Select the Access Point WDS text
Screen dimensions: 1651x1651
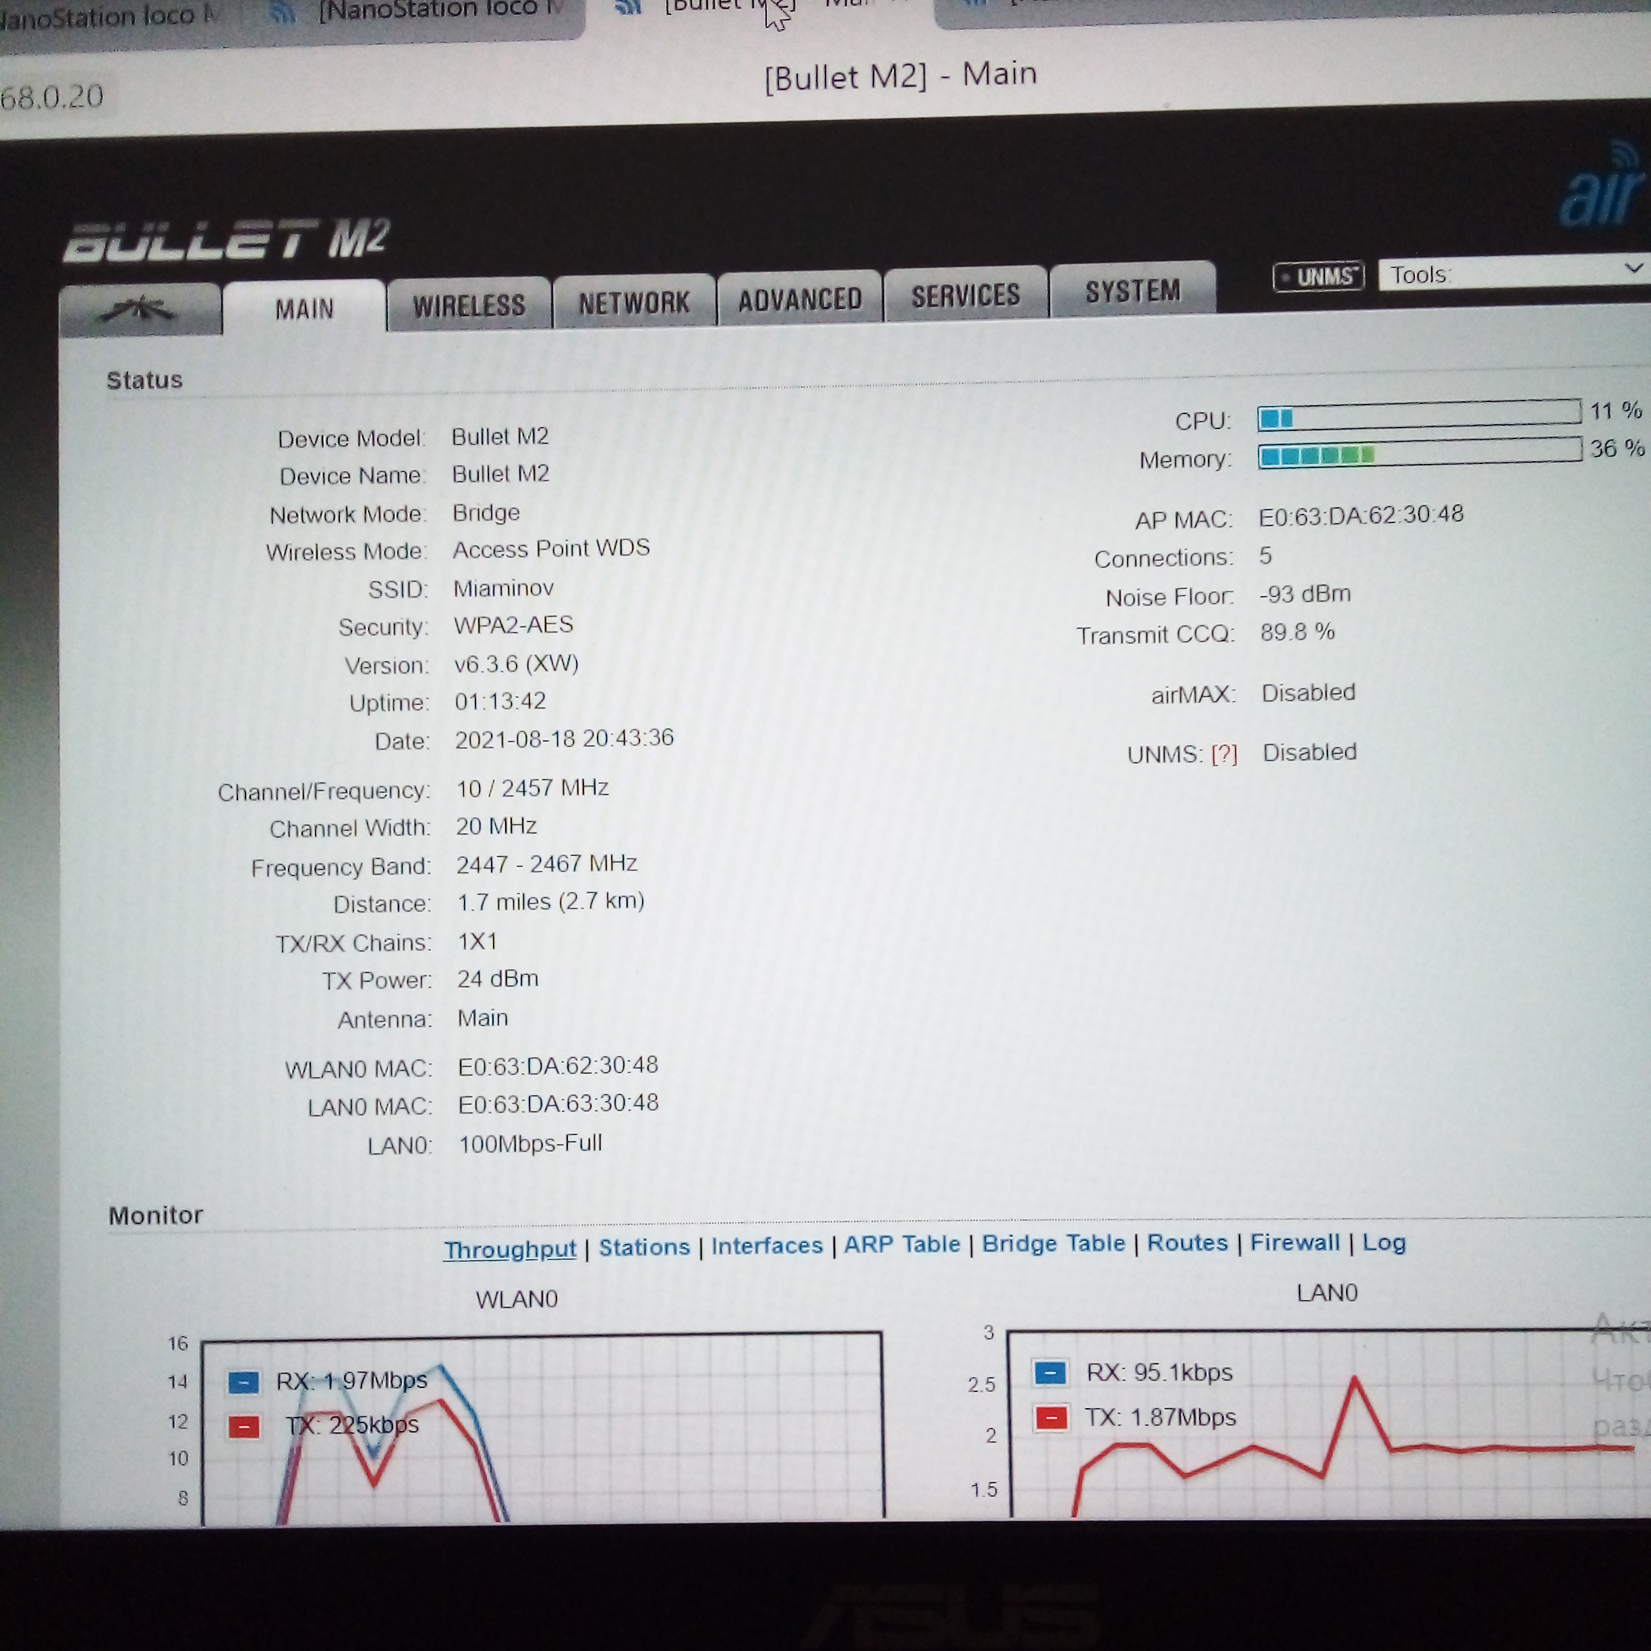pos(551,548)
